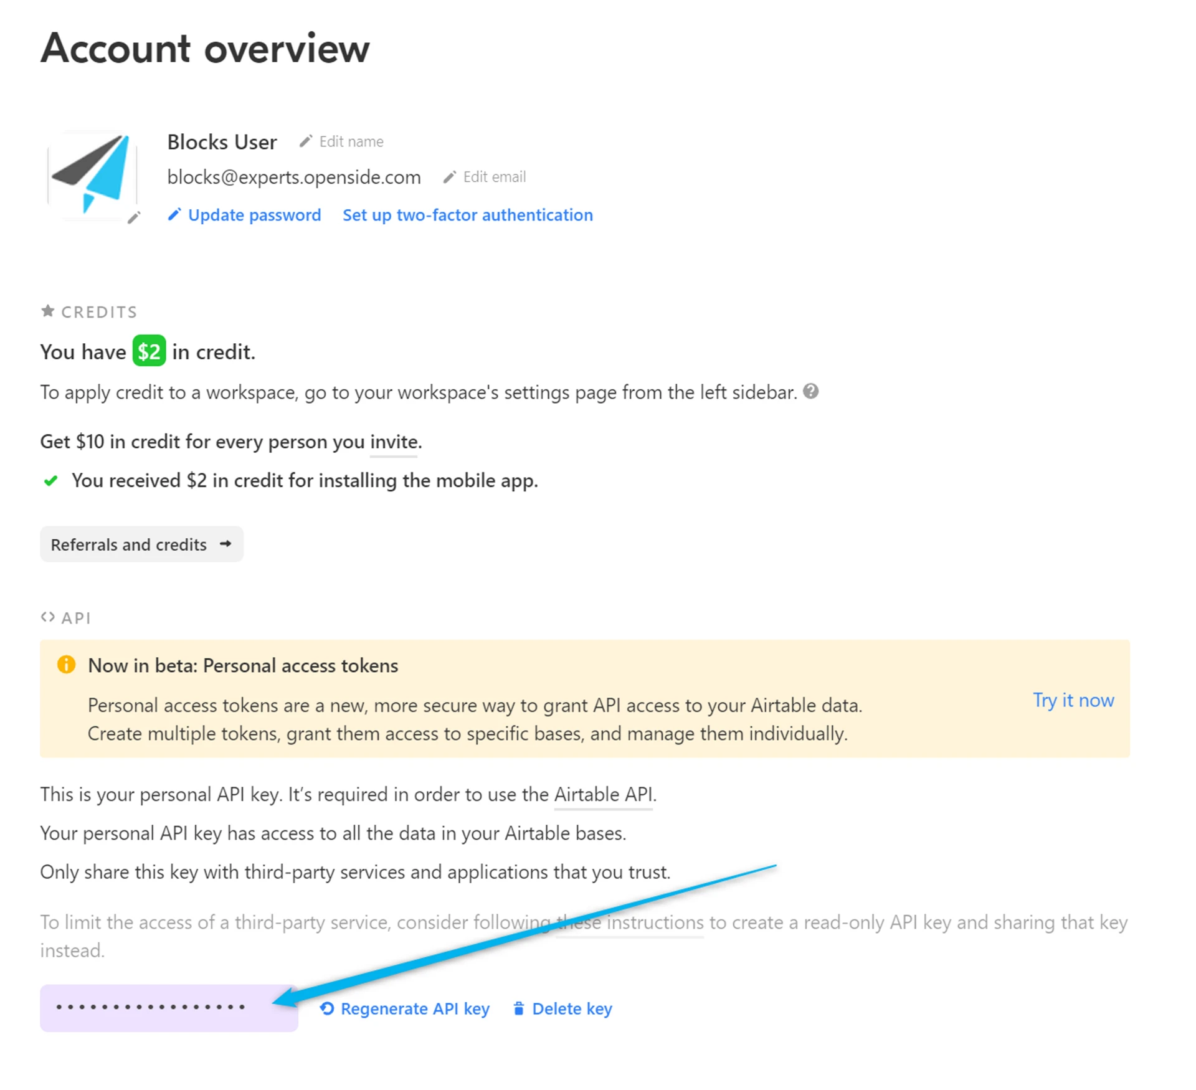Click the trash can Delete key icon

(518, 1008)
